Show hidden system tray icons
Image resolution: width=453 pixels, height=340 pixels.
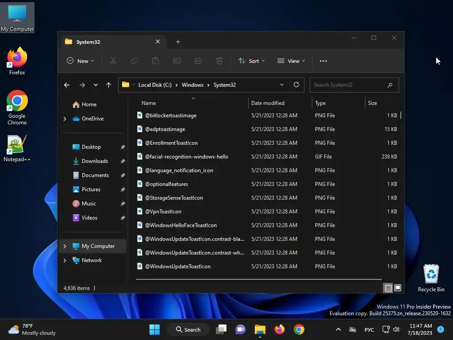[338, 329]
